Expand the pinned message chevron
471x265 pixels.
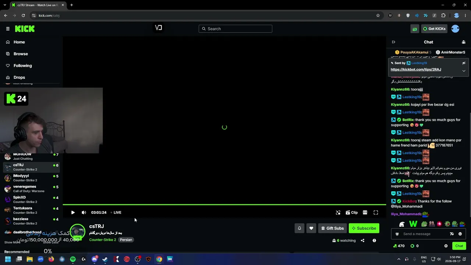point(464,71)
